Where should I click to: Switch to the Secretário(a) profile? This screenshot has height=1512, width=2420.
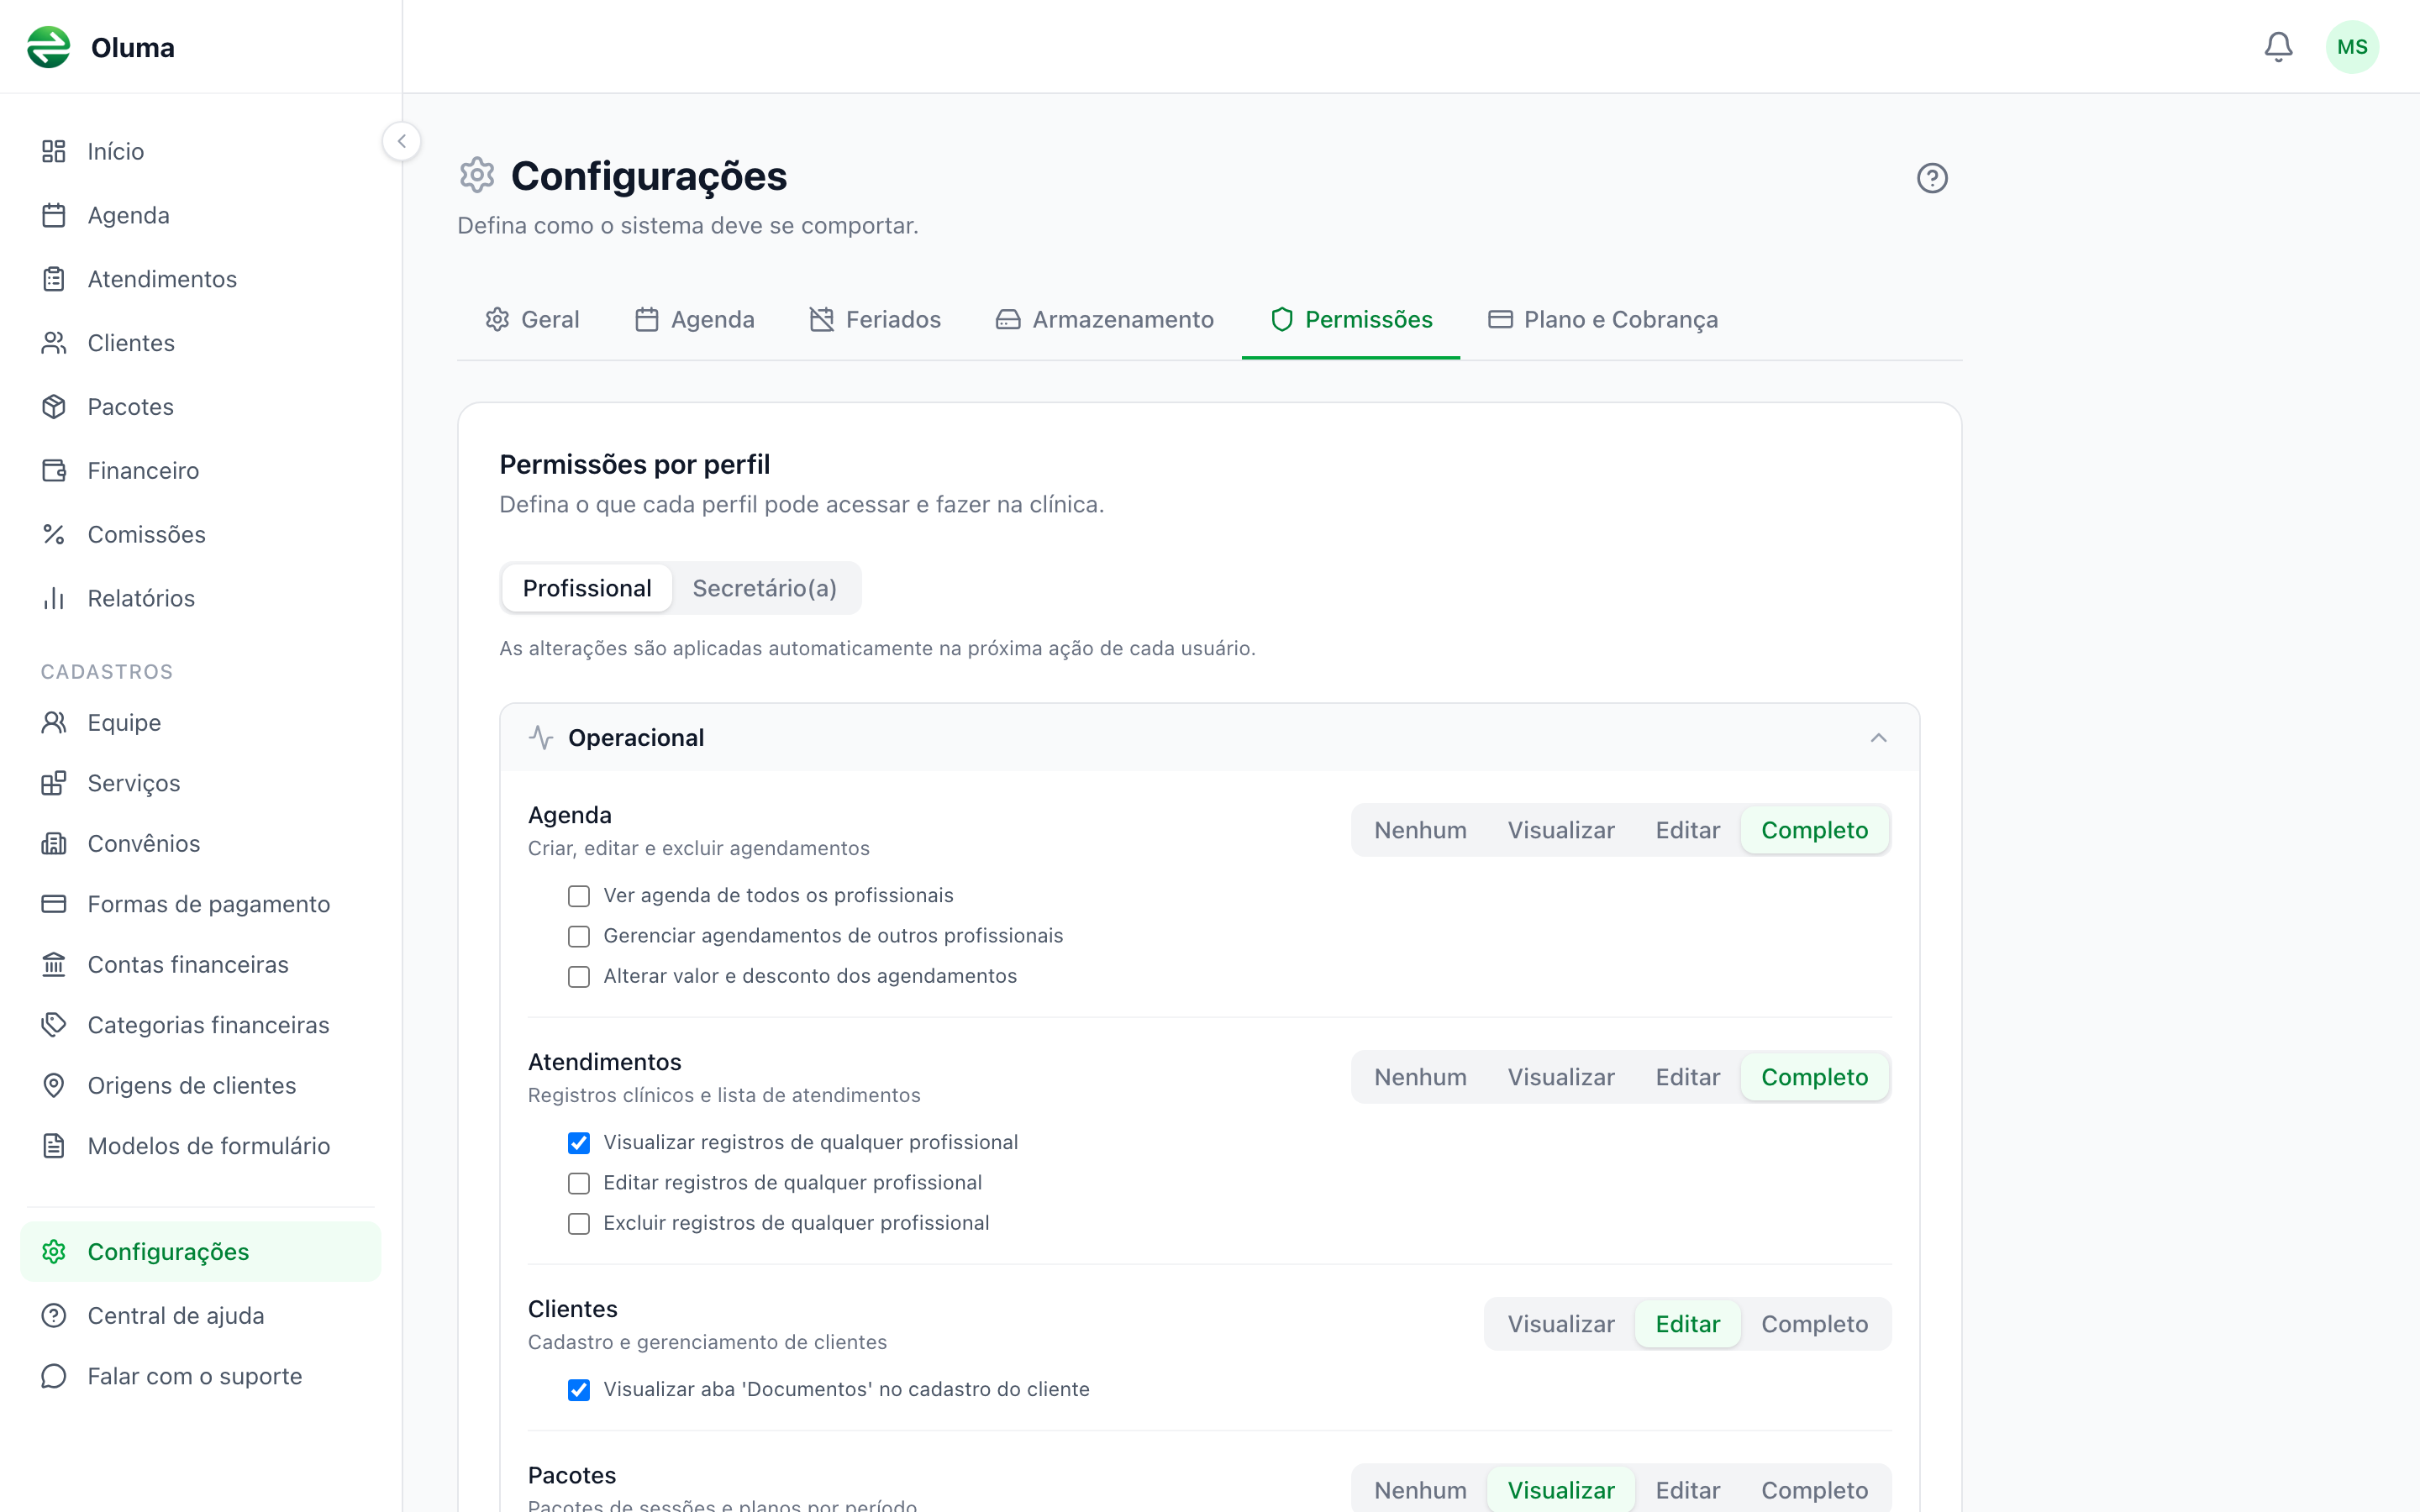pos(765,588)
